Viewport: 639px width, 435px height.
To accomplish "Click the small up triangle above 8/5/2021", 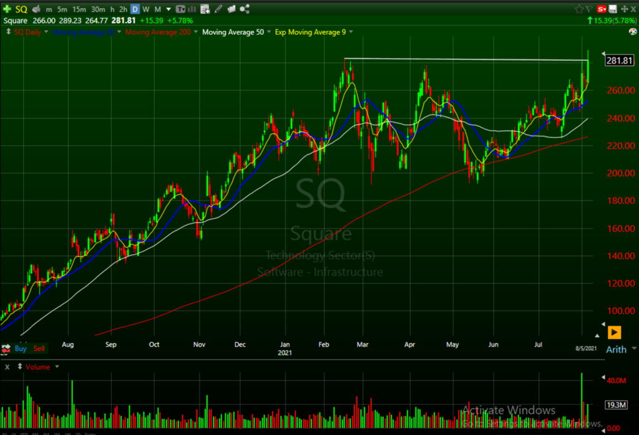I will click(597, 336).
